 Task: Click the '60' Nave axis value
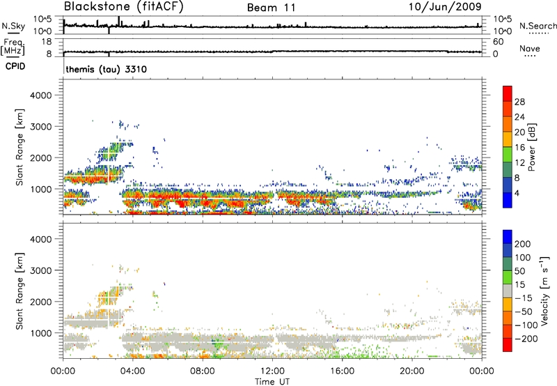click(x=498, y=42)
